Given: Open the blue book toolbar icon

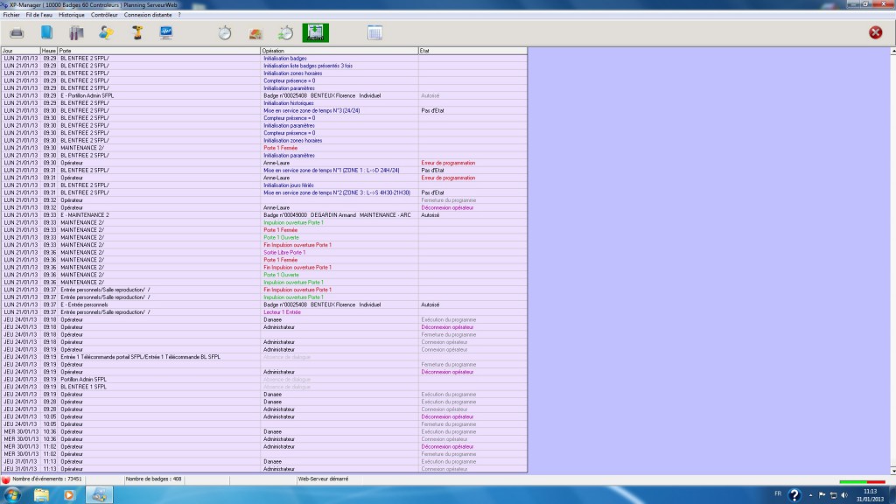Looking at the screenshot, I should pyautogui.click(x=46, y=32).
